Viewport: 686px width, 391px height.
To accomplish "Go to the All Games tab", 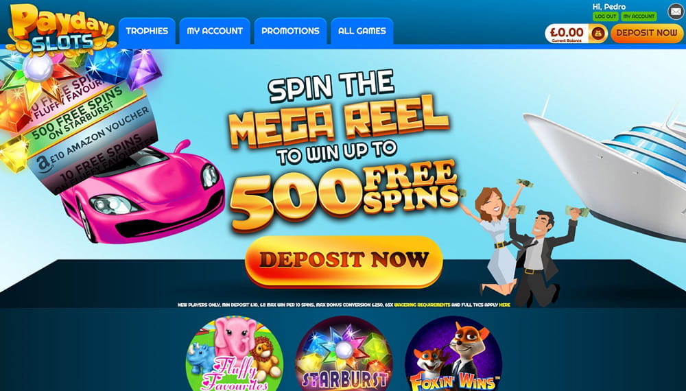I will point(362,31).
